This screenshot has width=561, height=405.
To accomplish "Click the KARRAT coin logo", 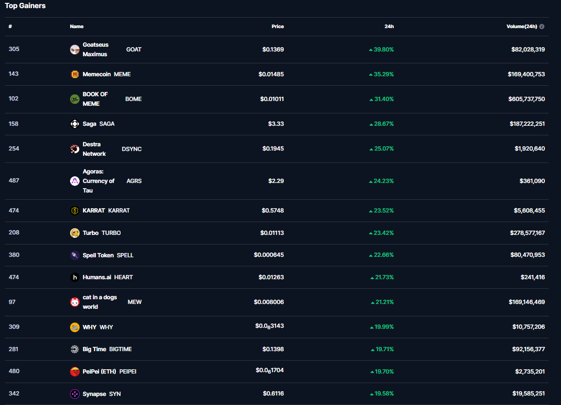I will 75,211.
